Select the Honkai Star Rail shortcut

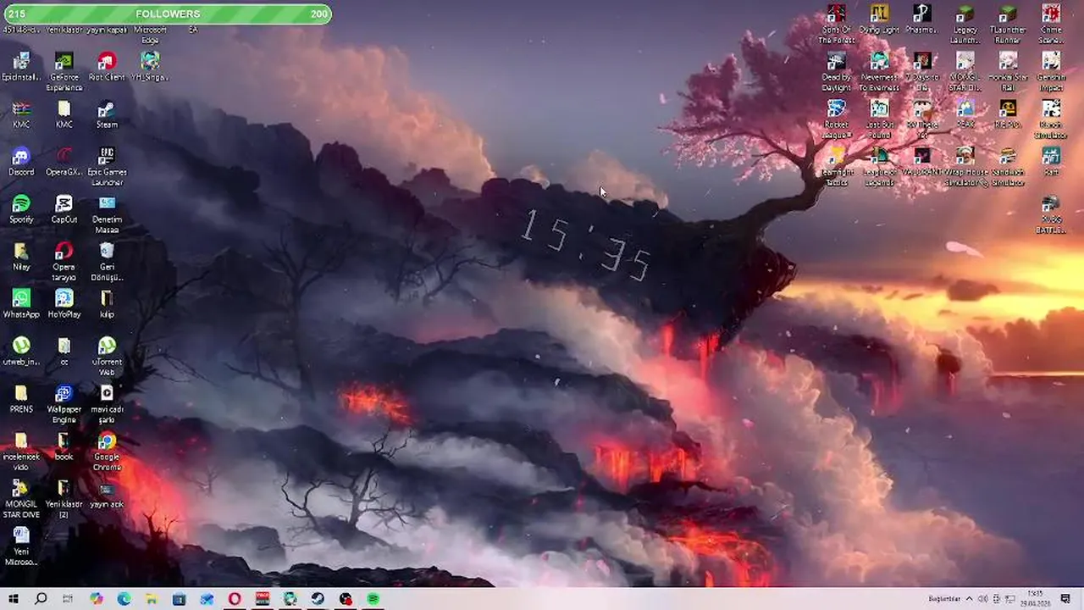coord(1008,71)
